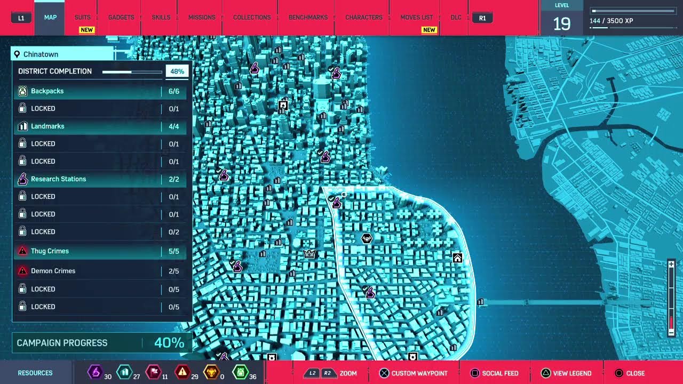Click the plus icon atop the zoom slider

point(671,265)
